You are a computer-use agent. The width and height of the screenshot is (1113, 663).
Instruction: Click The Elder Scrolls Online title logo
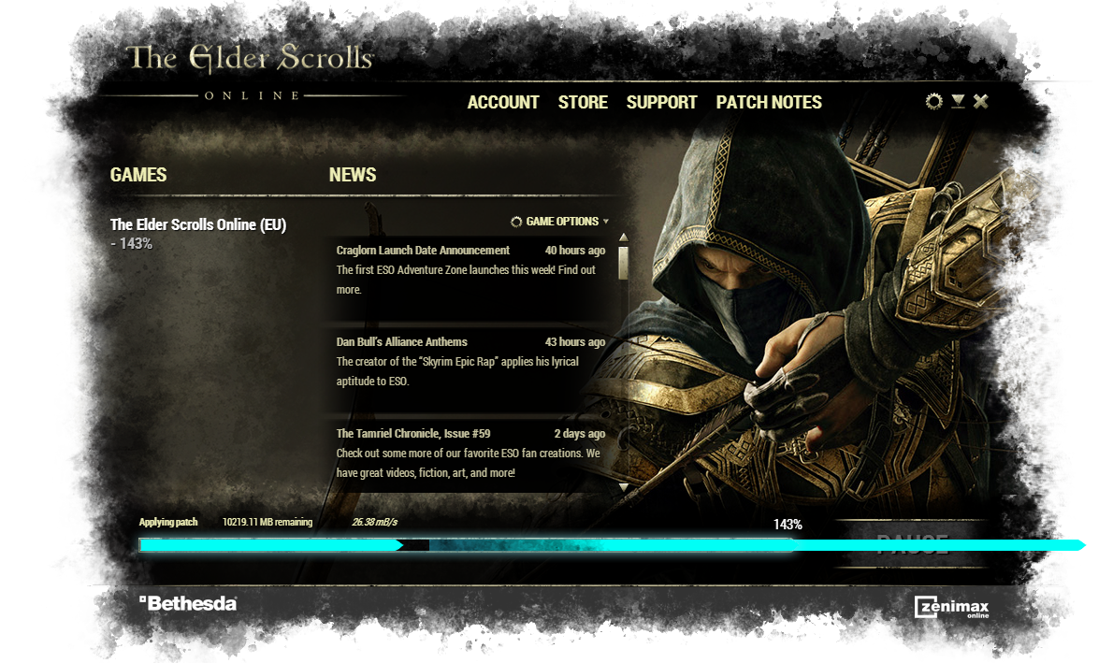click(x=250, y=72)
